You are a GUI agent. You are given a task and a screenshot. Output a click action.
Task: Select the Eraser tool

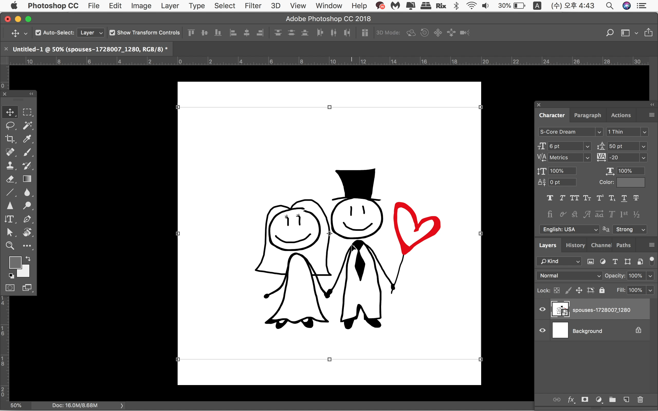tap(10, 179)
